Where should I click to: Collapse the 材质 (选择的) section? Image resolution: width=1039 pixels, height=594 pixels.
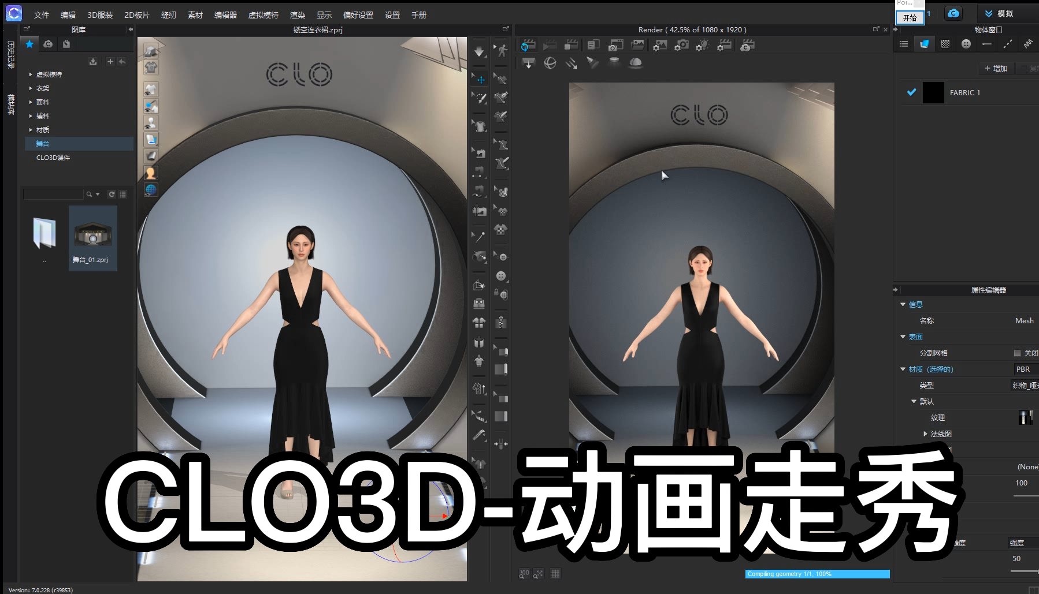pyautogui.click(x=903, y=369)
